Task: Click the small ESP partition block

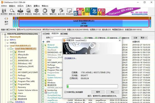Action: [16, 22]
